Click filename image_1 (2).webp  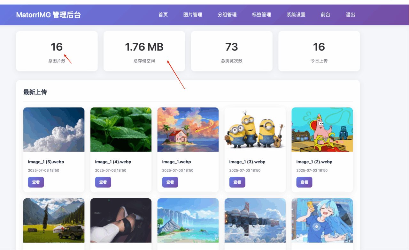[314, 162]
